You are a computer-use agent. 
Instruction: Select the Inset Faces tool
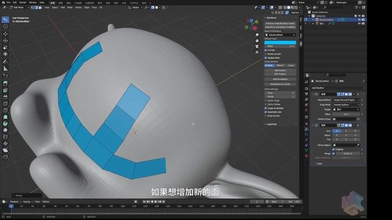6,90
